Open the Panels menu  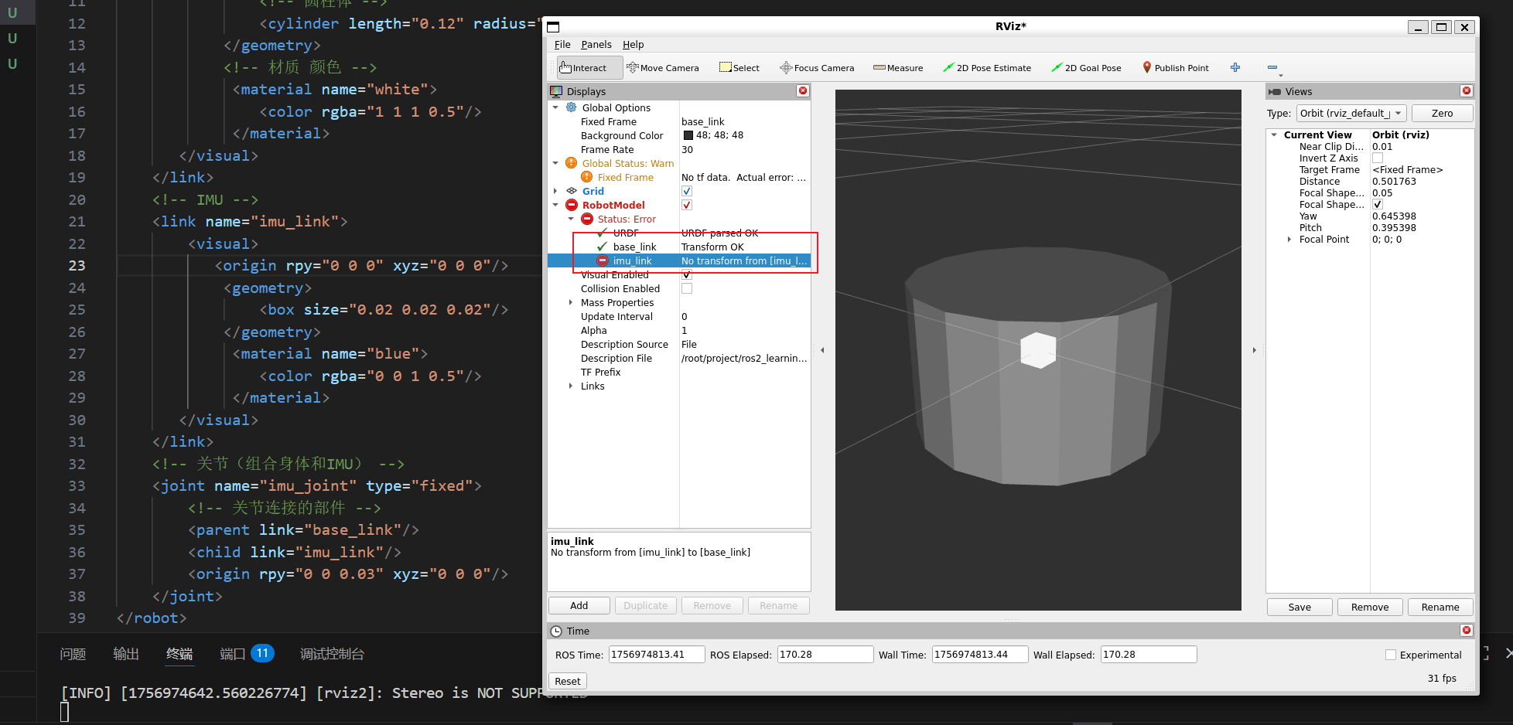596,45
